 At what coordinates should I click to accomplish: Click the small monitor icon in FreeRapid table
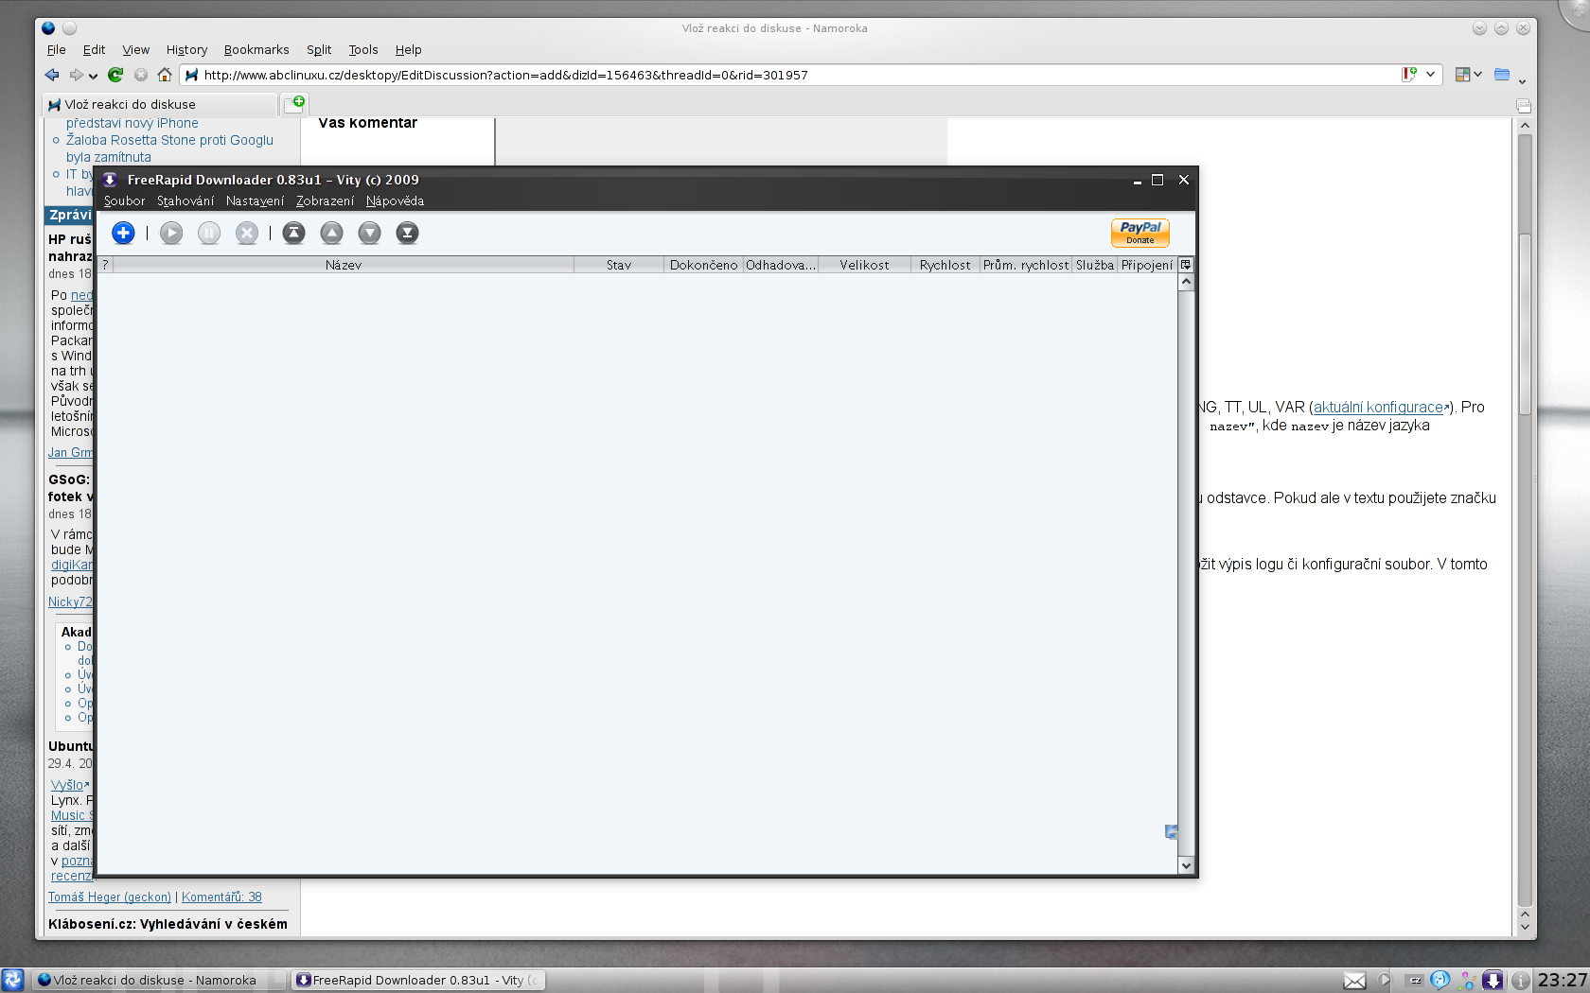point(1171,831)
